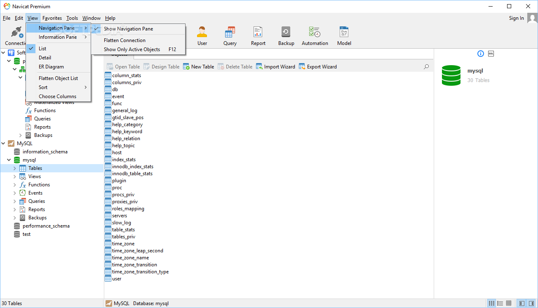This screenshot has width=538, height=308.
Task: Toggle the information pane button in the status bar
Action: [531, 303]
